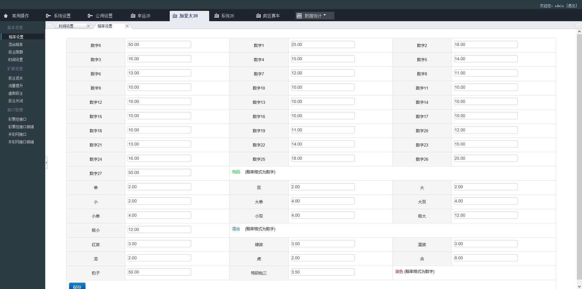Click the key icon beside 系统设置

[48, 16]
